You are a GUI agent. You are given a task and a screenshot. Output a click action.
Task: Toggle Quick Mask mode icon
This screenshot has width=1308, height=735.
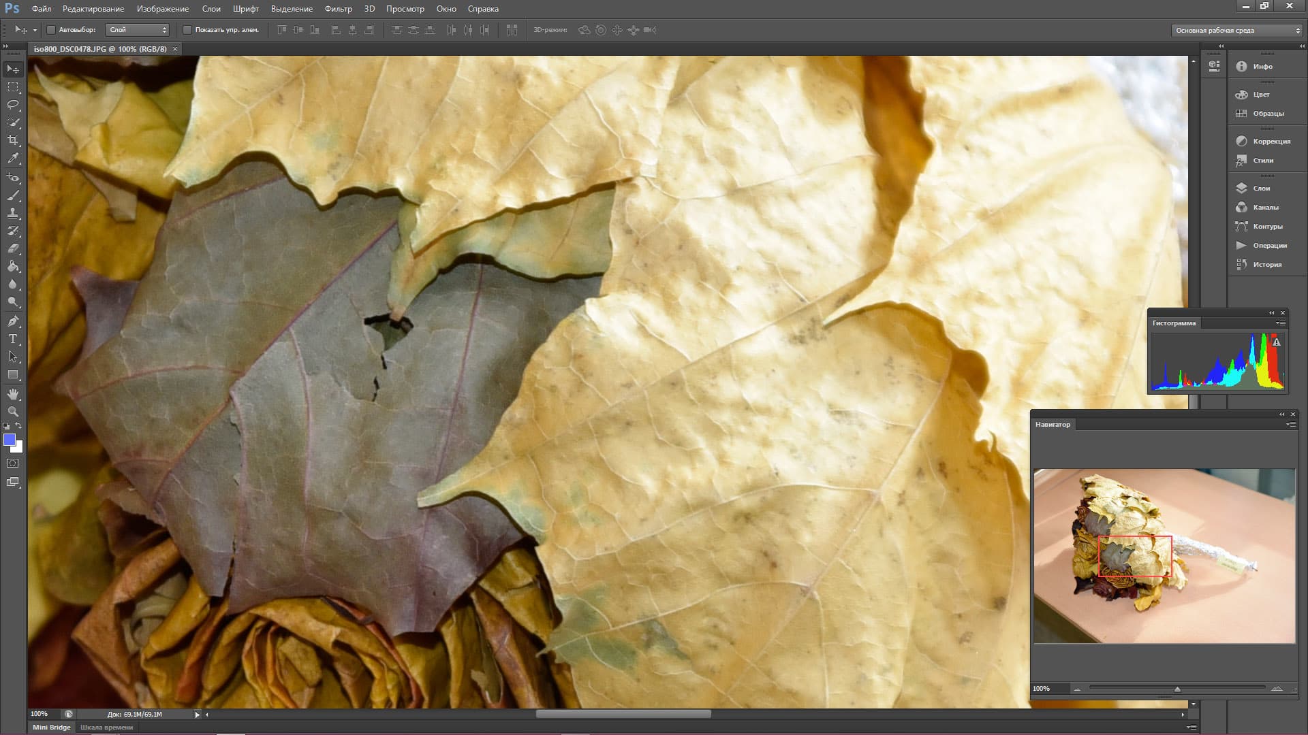[x=13, y=463]
